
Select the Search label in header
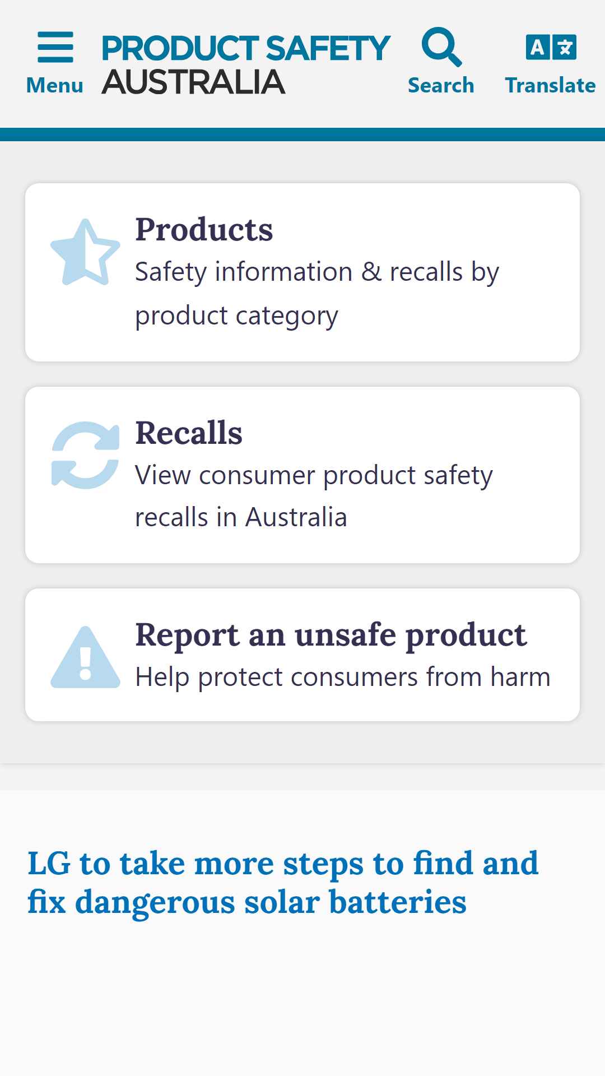pyautogui.click(x=441, y=85)
